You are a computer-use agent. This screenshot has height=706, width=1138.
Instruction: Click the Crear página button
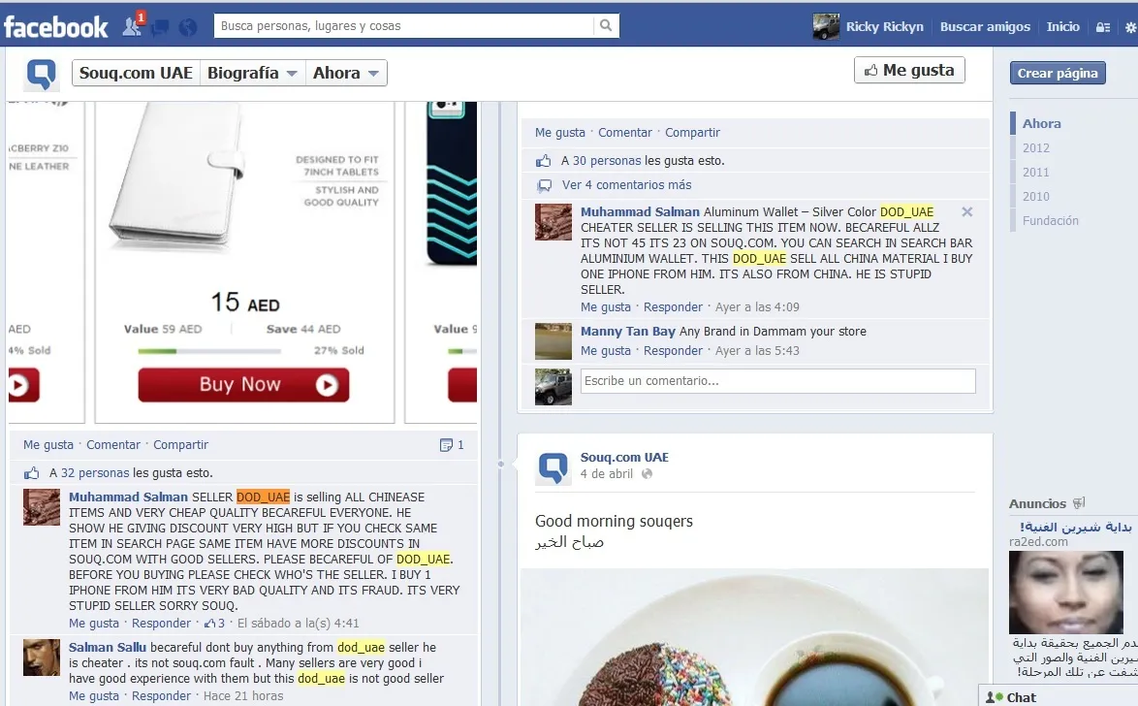(1058, 73)
